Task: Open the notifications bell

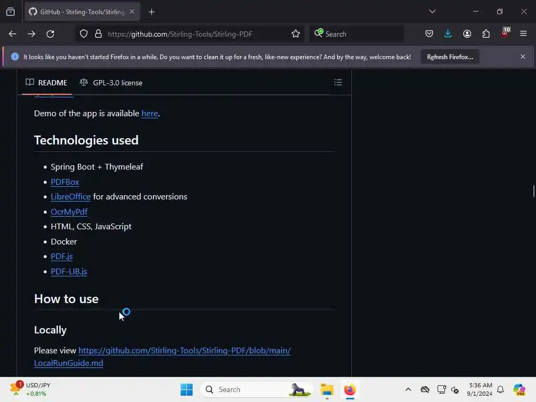Action: 500,389
